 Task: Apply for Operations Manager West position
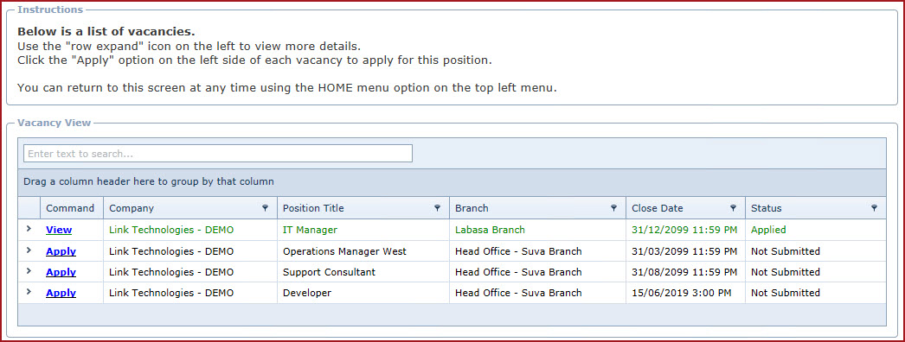(61, 251)
